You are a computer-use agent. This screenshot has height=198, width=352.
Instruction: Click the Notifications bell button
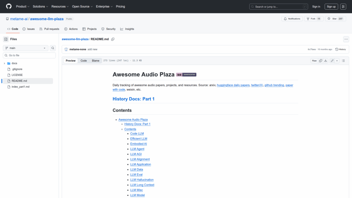292,19
